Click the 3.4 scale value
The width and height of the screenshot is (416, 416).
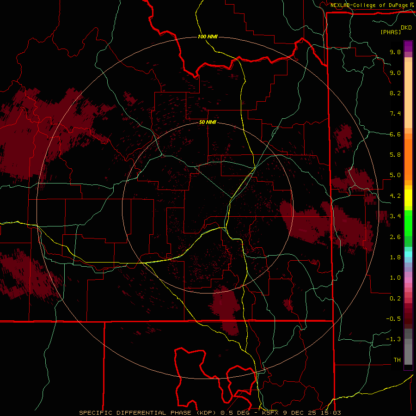(395, 216)
